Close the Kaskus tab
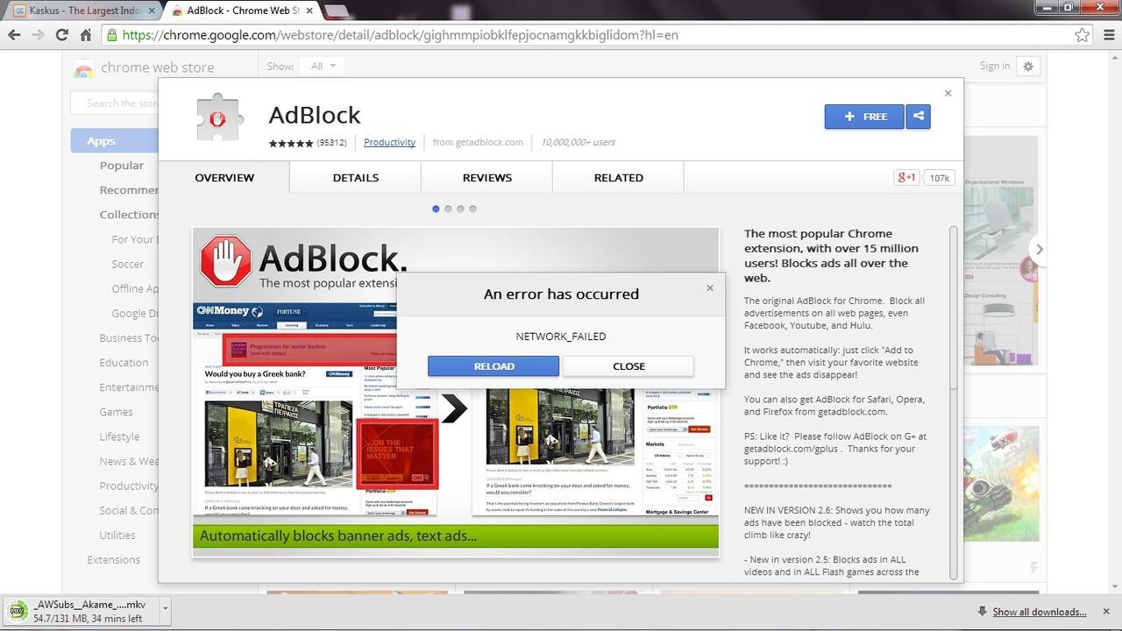 coord(151,11)
